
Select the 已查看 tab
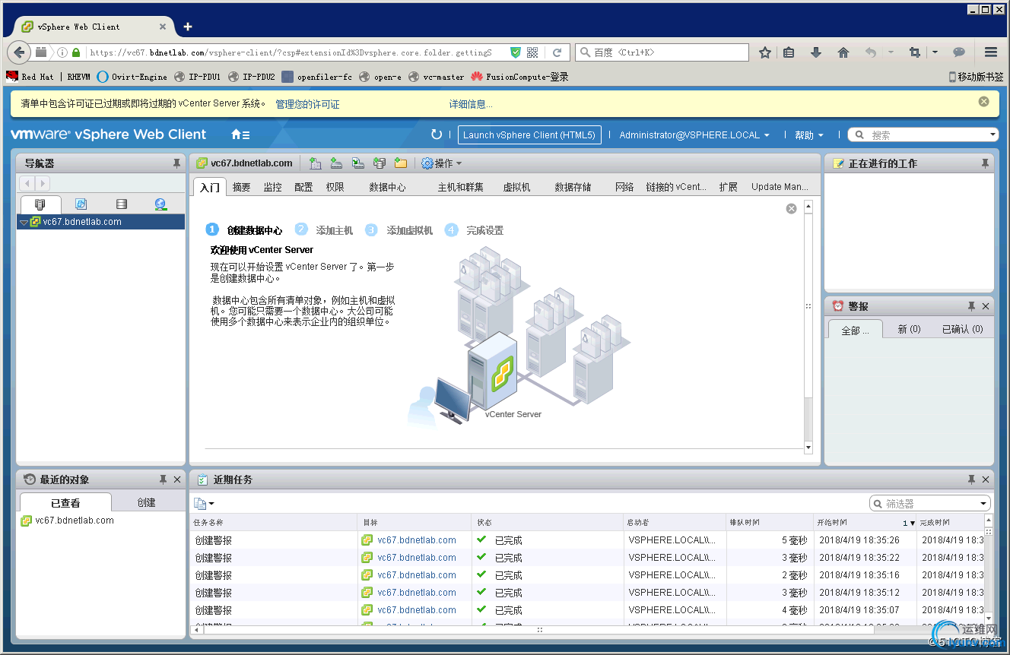(65, 502)
